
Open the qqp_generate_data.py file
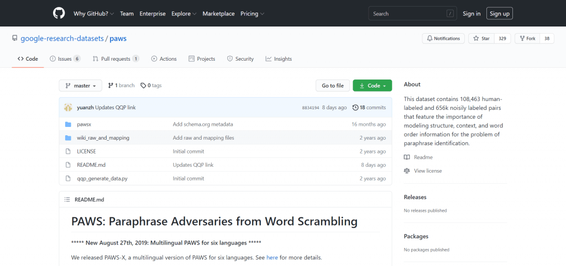[102, 178]
